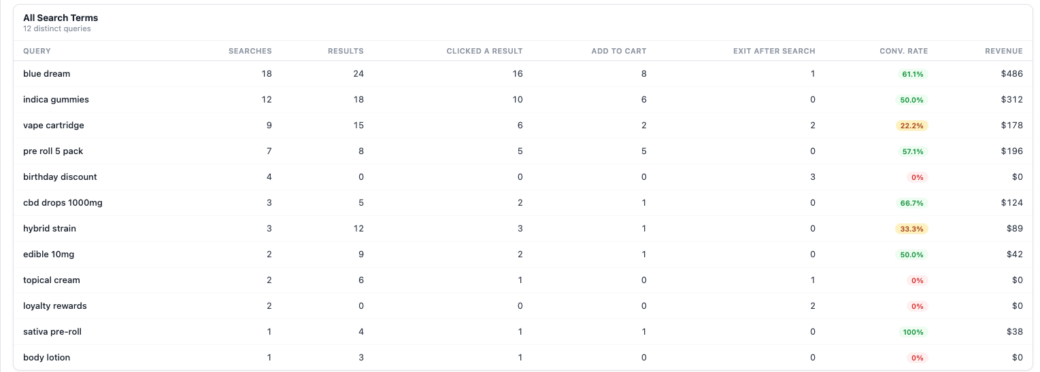Image resolution: width=1040 pixels, height=372 pixels.
Task: Select the 'pre roll 5 pack' query
Action: tap(53, 151)
